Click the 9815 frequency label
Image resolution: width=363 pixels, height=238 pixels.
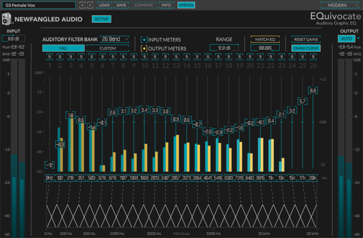tap(260, 178)
